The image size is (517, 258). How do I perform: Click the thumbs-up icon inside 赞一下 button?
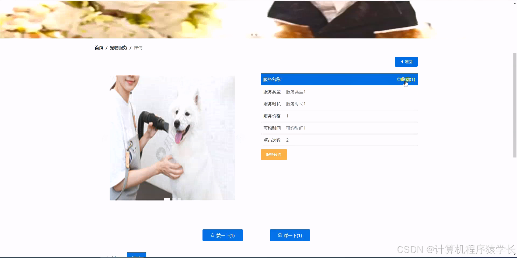pos(213,235)
